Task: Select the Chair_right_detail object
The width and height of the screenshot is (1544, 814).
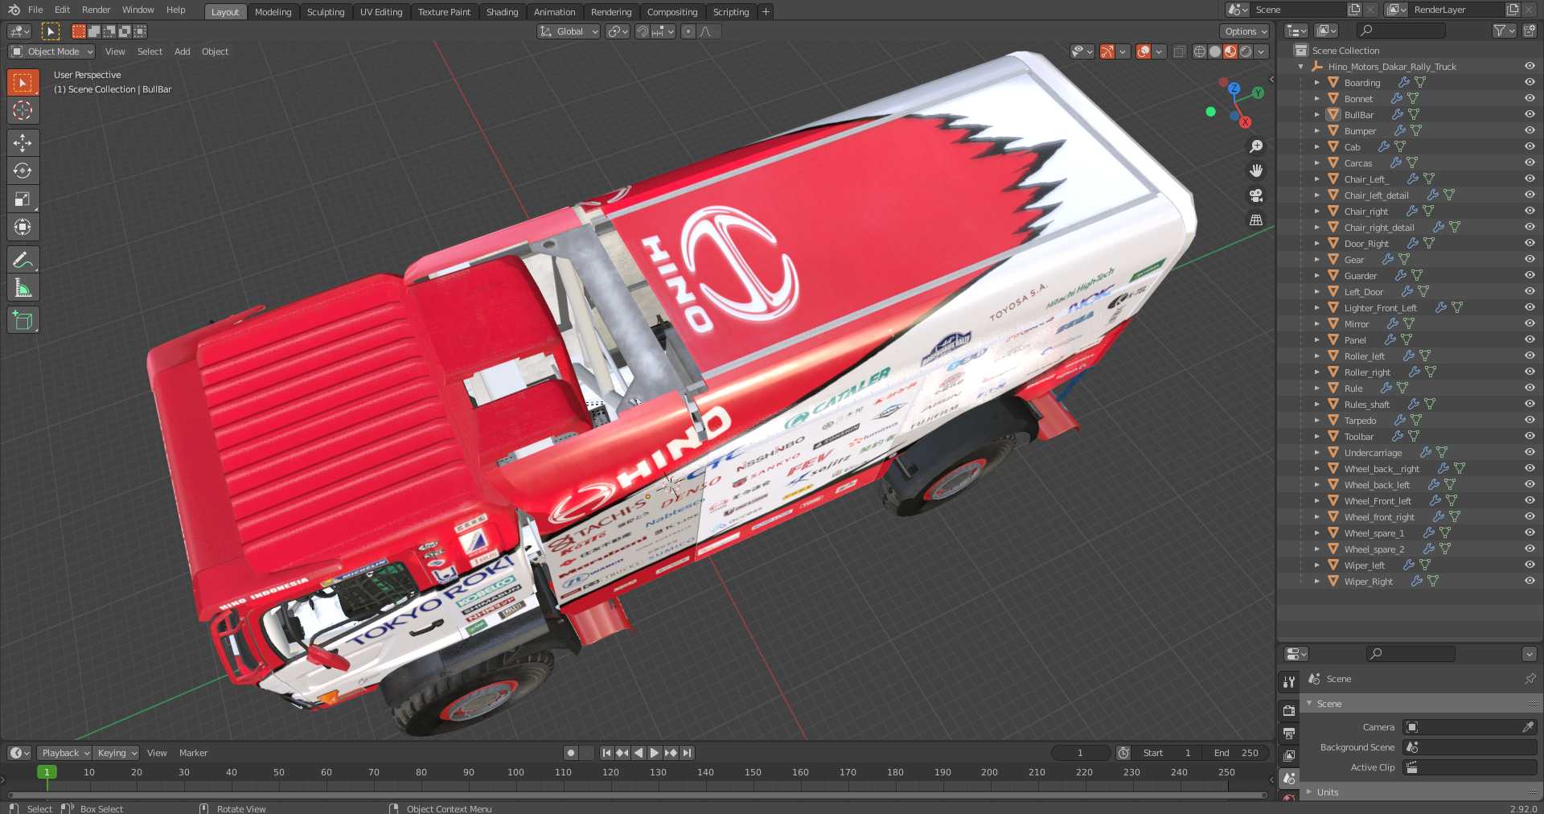Action: click(x=1378, y=228)
